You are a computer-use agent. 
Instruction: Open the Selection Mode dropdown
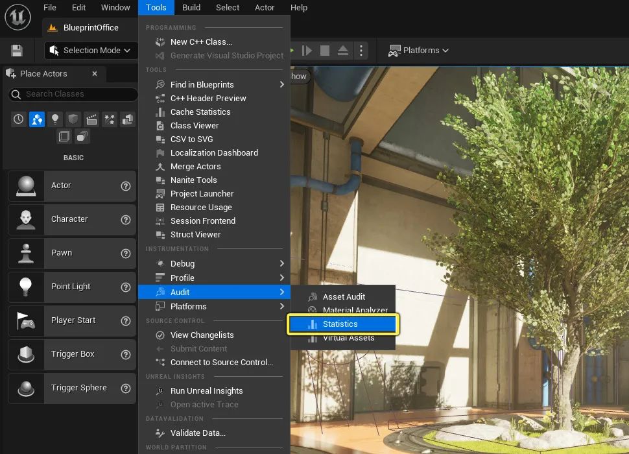[x=90, y=51]
